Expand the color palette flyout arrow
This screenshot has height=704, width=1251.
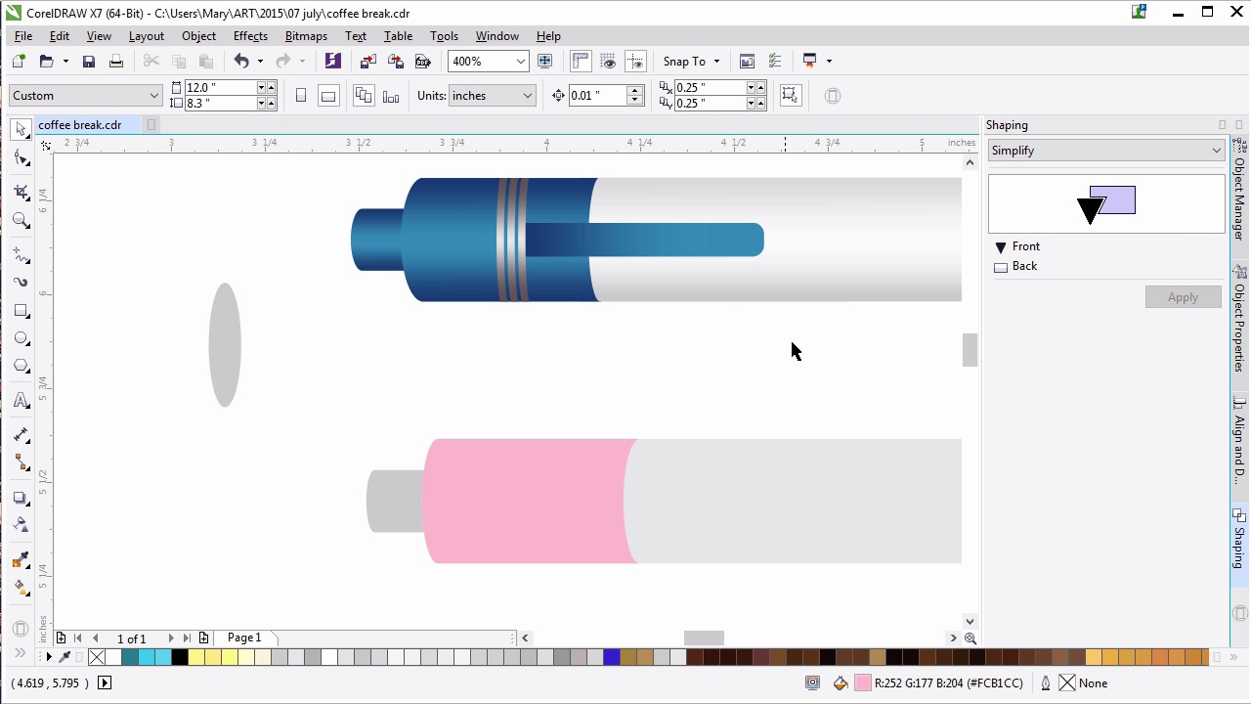pyautogui.click(x=49, y=657)
